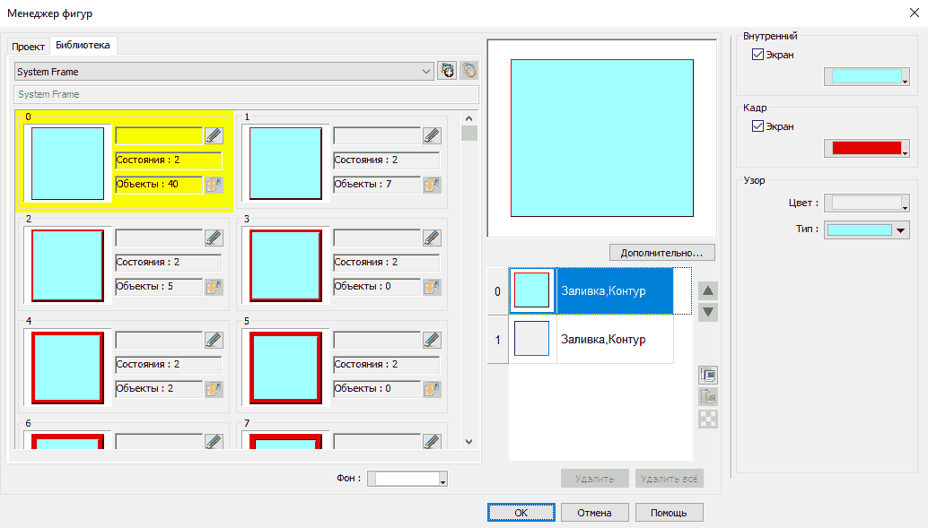The height and width of the screenshot is (528, 928).
Task: Click 'Объекты : 7' text of shape 1
Action: point(363,184)
